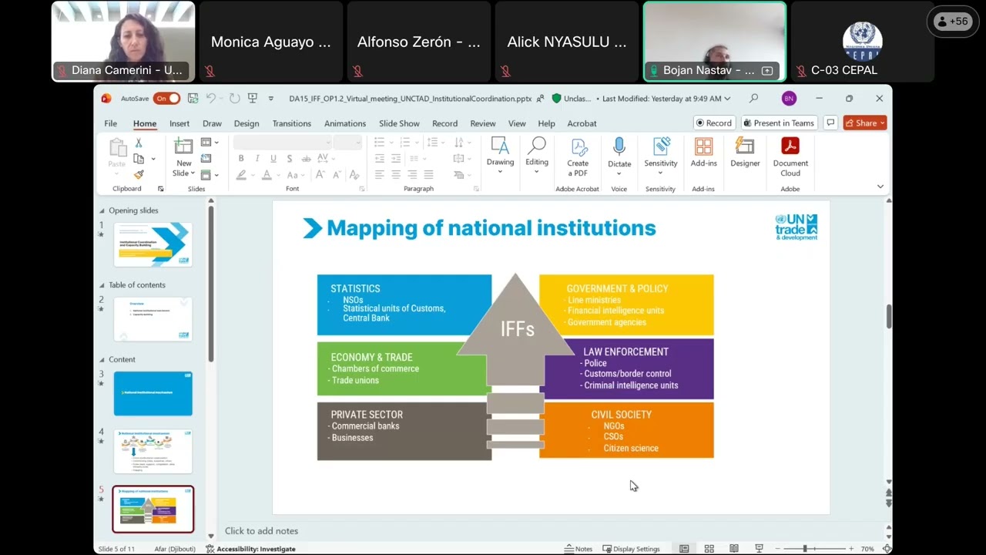Collapse the ribbon with the chevron arrow

(x=880, y=187)
